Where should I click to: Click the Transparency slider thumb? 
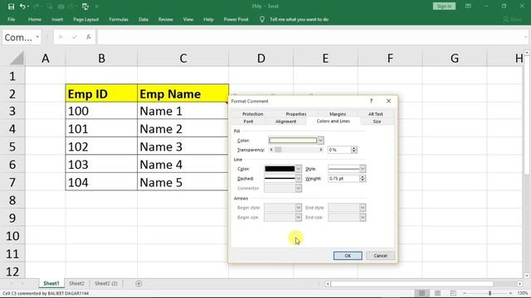pyautogui.click(x=278, y=150)
